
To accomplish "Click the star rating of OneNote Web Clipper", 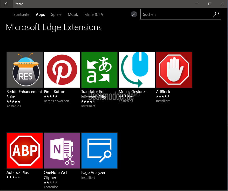I will pyautogui.click(x=51, y=182).
